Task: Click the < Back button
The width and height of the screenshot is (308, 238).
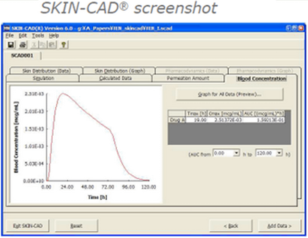Action: coord(231,226)
